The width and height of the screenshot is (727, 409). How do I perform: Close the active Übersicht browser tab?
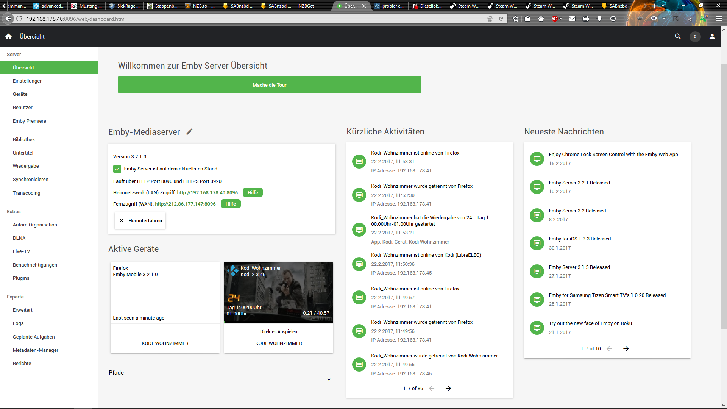pyautogui.click(x=364, y=6)
